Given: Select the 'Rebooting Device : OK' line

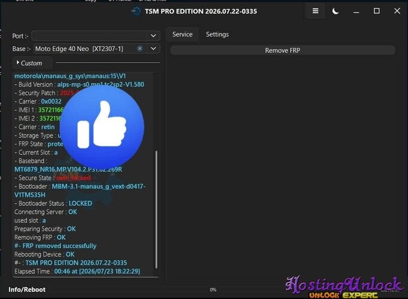Looking at the screenshot, I should 44,254.
